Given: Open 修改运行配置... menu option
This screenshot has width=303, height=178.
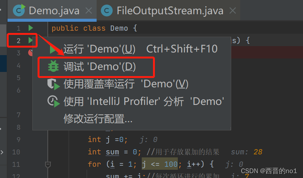Looking at the screenshot, I should 98,119.
